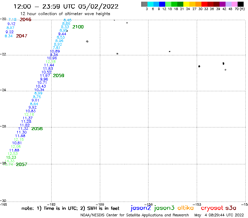Select the yellow 24 ft legend swatch

point(186,4)
